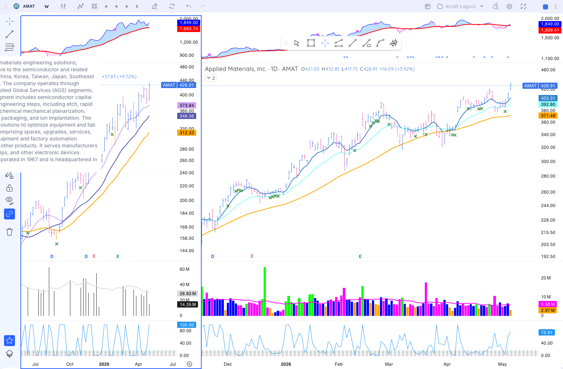
Task: Open the quick search lightning icon
Action: point(496,6)
